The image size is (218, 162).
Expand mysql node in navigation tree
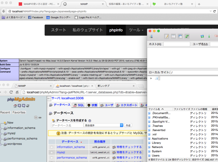point(1,134)
